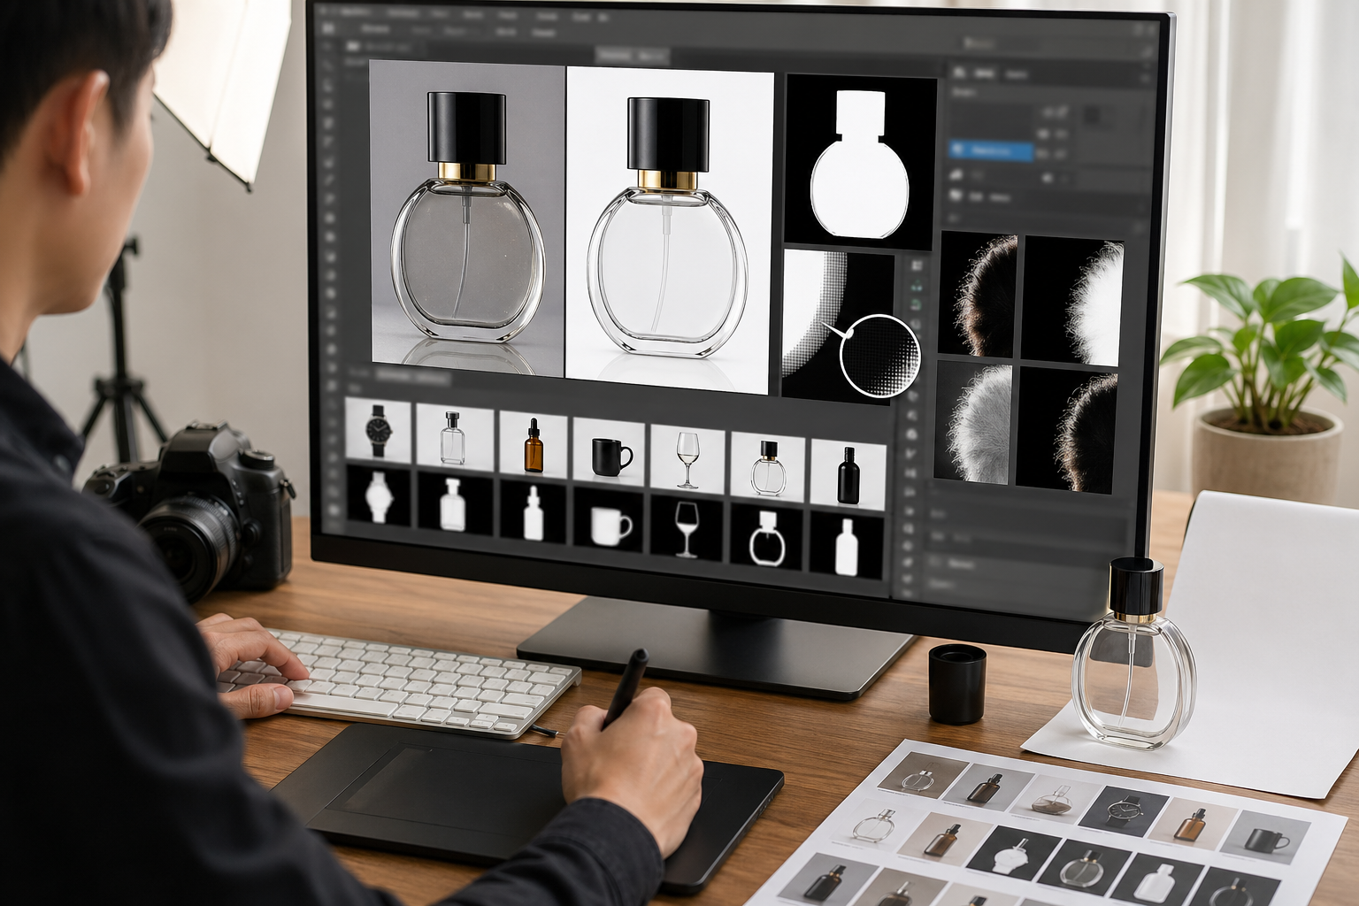Click the round perfume bottle photo thumbnail
The width and height of the screenshot is (1359, 906).
click(x=768, y=467)
